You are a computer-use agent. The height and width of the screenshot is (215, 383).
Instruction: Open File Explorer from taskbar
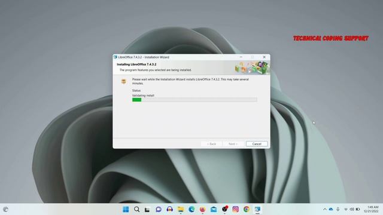point(181,209)
